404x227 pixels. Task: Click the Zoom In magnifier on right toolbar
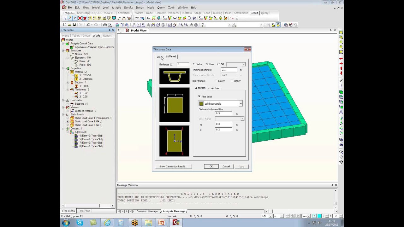click(x=341, y=42)
